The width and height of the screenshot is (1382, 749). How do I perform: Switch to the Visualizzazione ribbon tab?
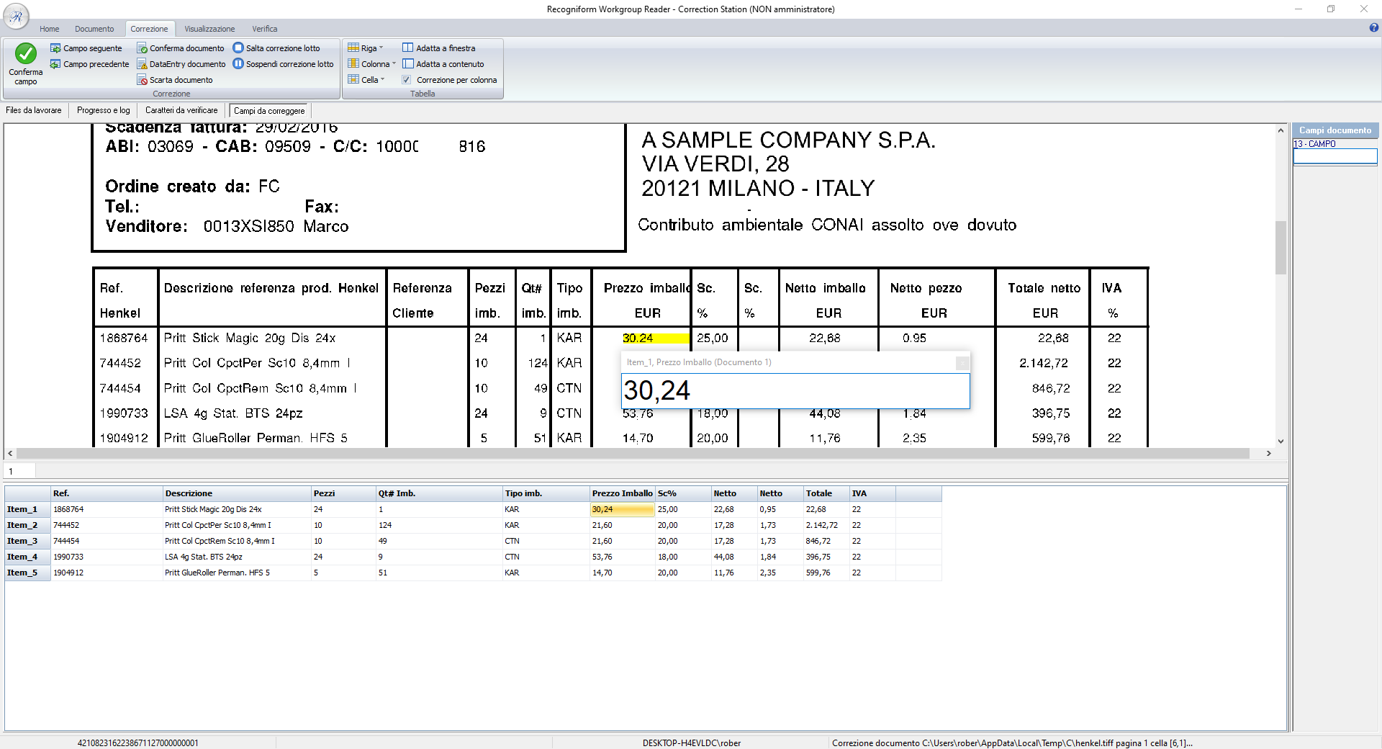tap(209, 29)
